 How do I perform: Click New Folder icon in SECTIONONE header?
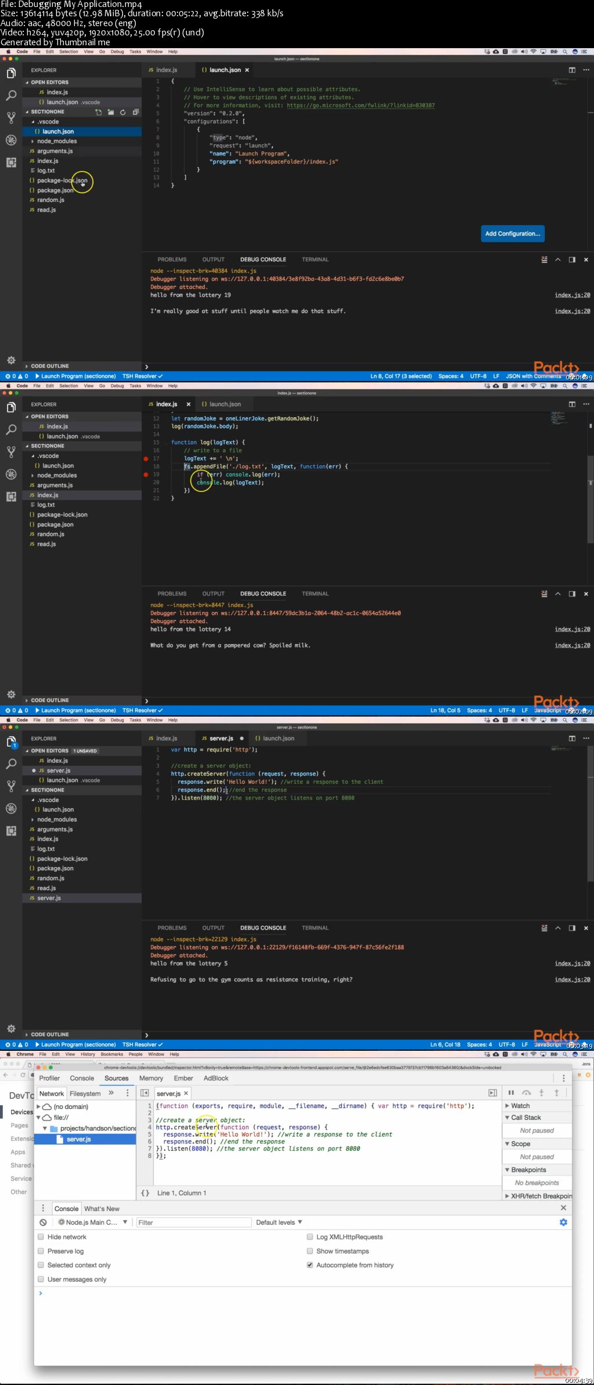pos(110,112)
